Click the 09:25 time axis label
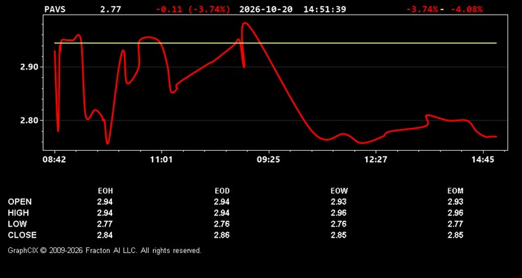 click(x=269, y=160)
